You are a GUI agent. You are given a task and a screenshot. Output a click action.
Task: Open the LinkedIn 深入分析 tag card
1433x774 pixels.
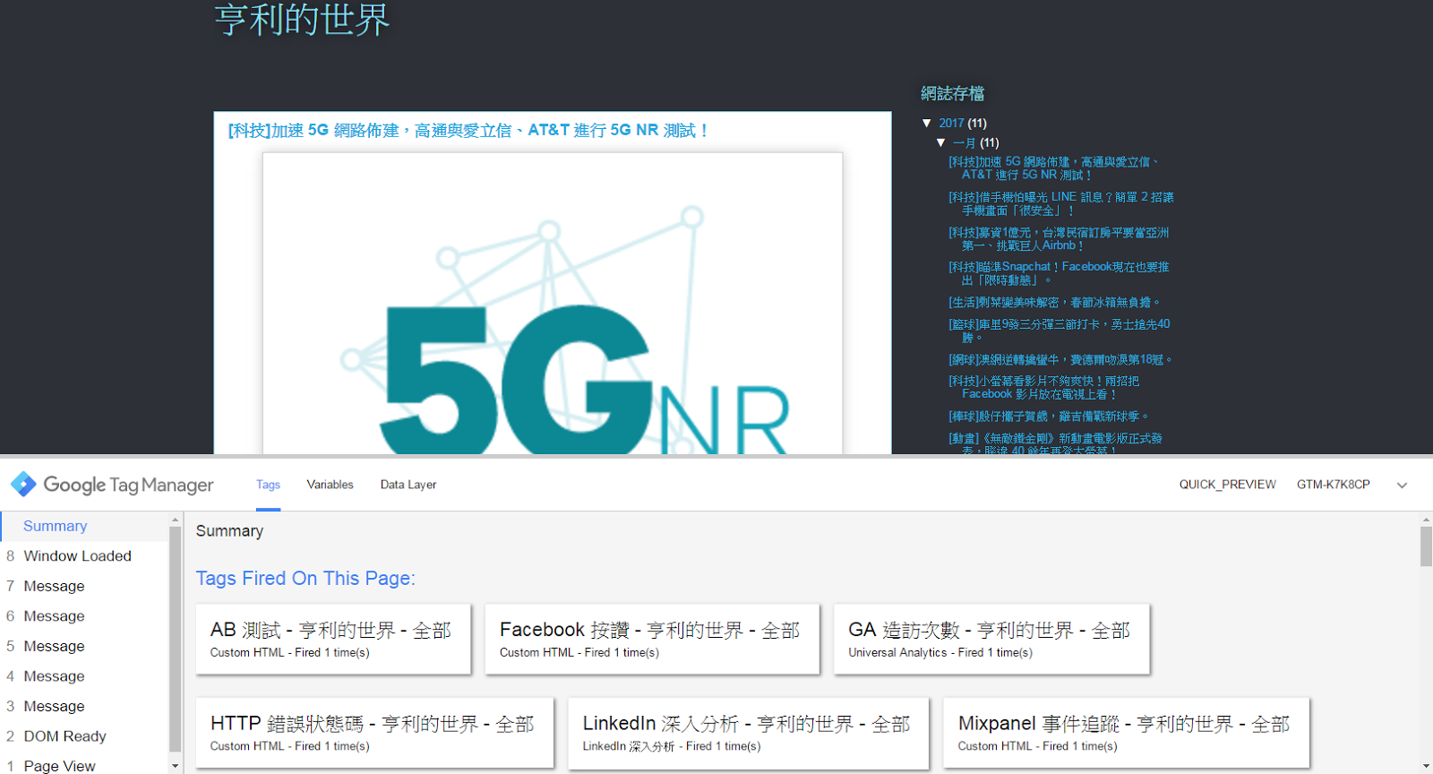pyautogui.click(x=749, y=733)
